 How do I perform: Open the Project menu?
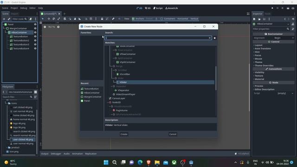coord(14,8)
